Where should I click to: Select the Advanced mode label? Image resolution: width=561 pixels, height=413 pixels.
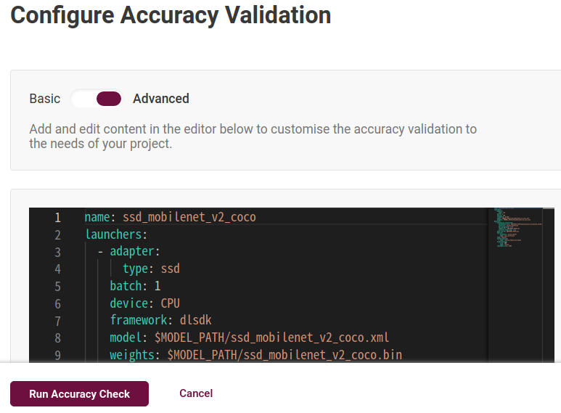161,99
